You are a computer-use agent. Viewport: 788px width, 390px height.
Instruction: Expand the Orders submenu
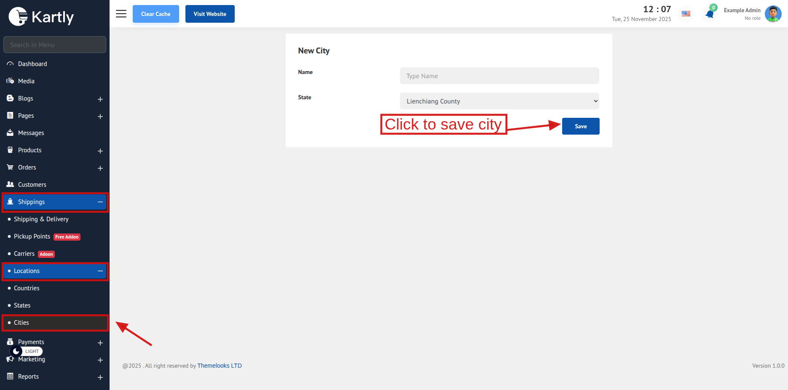click(x=100, y=168)
